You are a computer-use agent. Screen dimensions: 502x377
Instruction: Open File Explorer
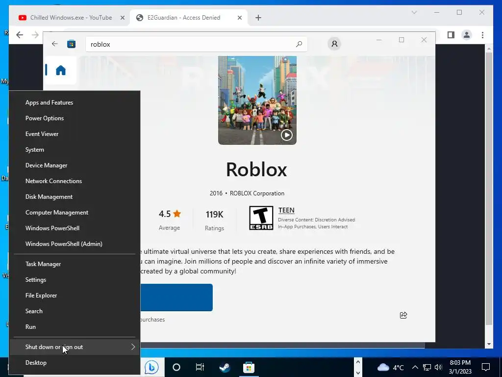75,296
